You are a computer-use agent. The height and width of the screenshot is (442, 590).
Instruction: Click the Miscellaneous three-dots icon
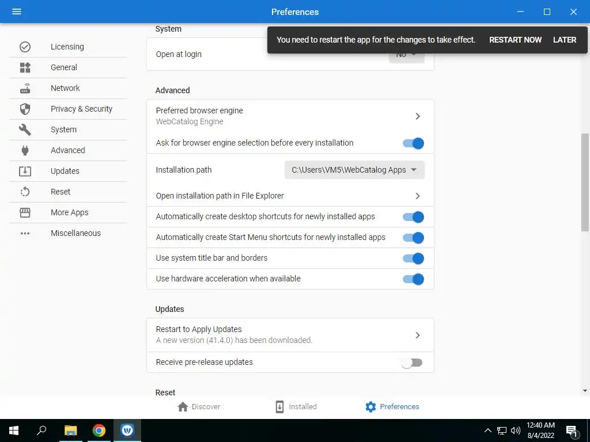(25, 234)
